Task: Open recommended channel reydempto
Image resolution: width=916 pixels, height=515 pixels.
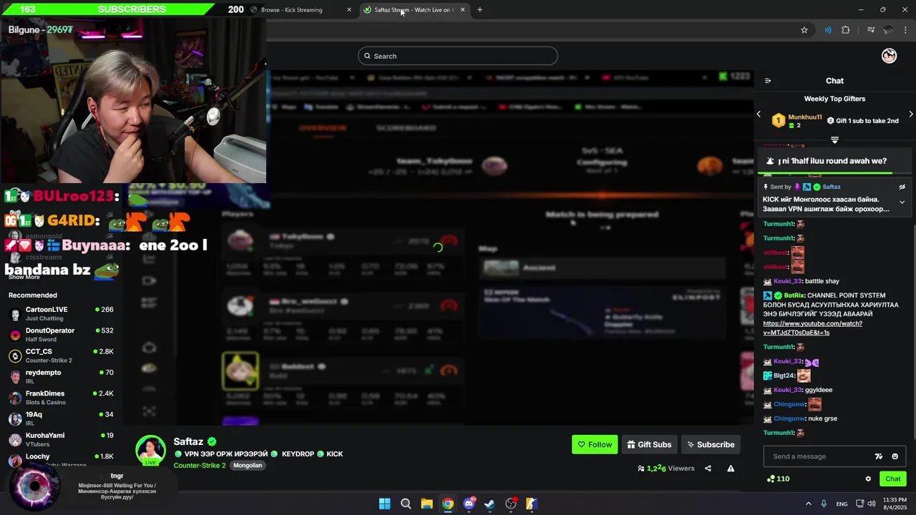Action: pos(62,376)
